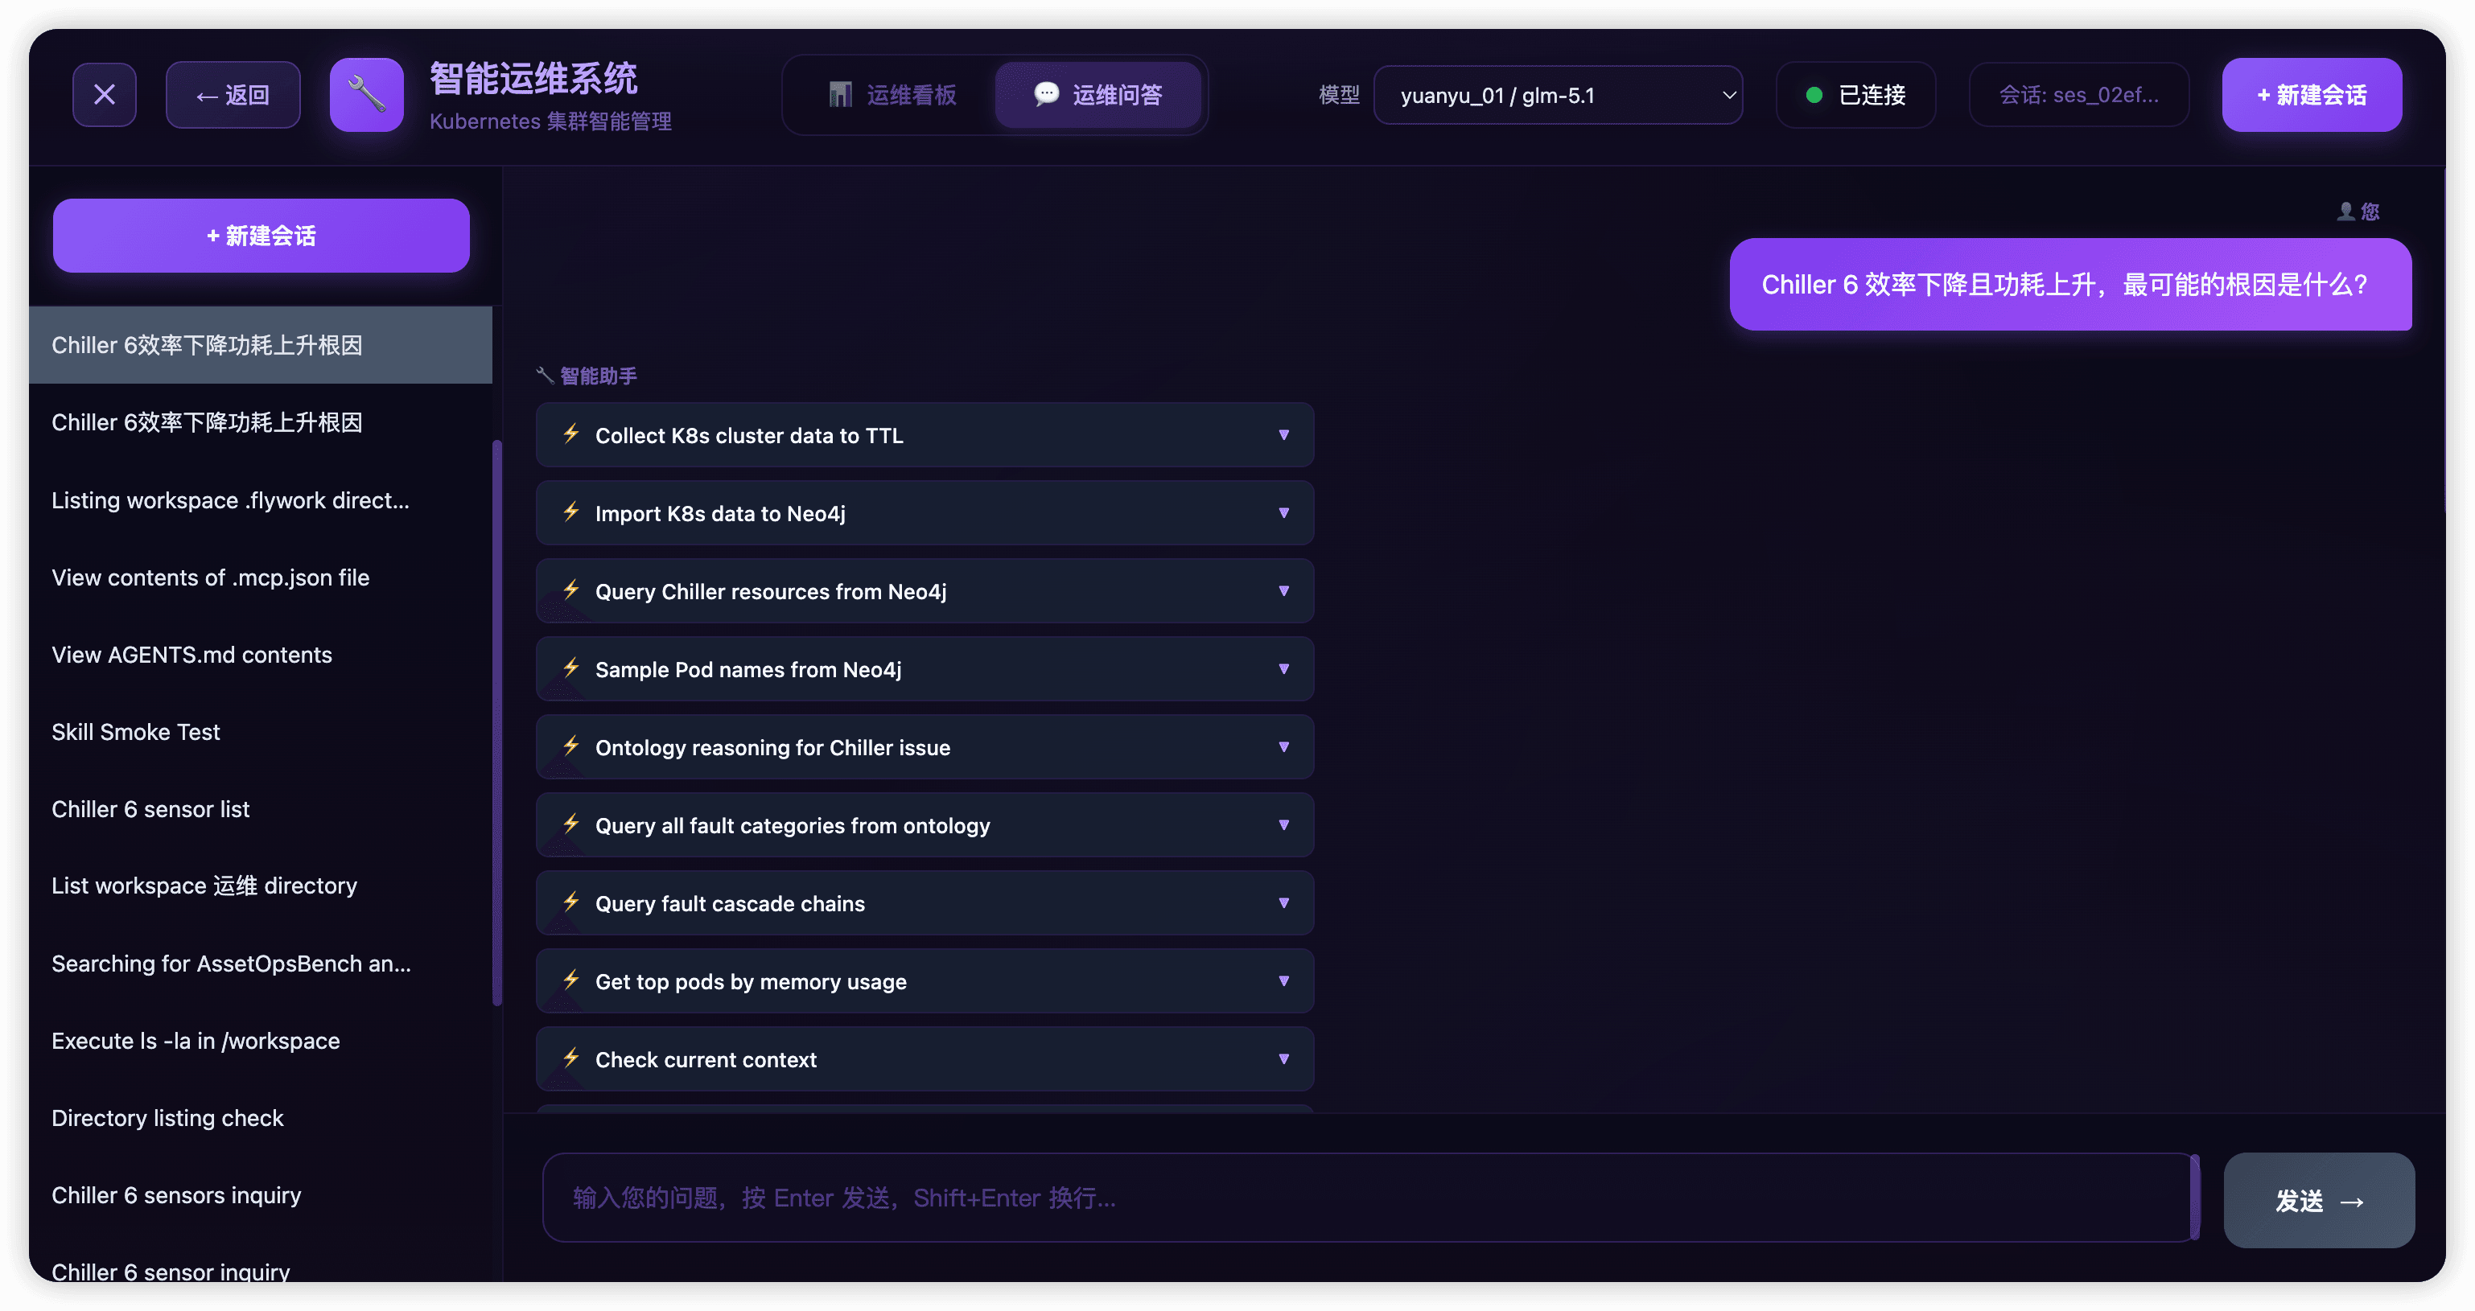
Task: Open conversation Skill Smoke Test
Action: point(261,732)
